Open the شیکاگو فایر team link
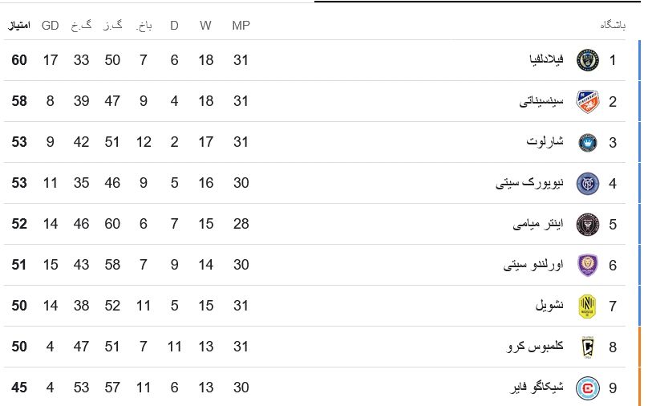The width and height of the screenshot is (648, 406). (x=537, y=388)
